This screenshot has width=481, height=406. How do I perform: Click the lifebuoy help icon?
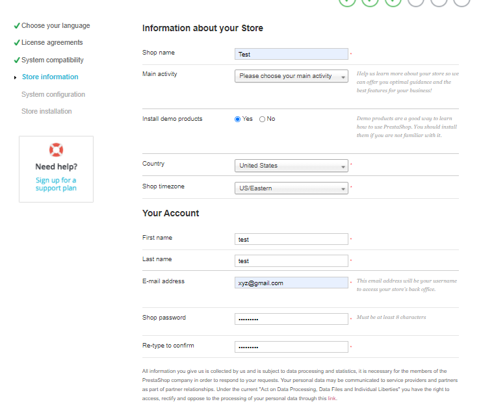pos(56,149)
